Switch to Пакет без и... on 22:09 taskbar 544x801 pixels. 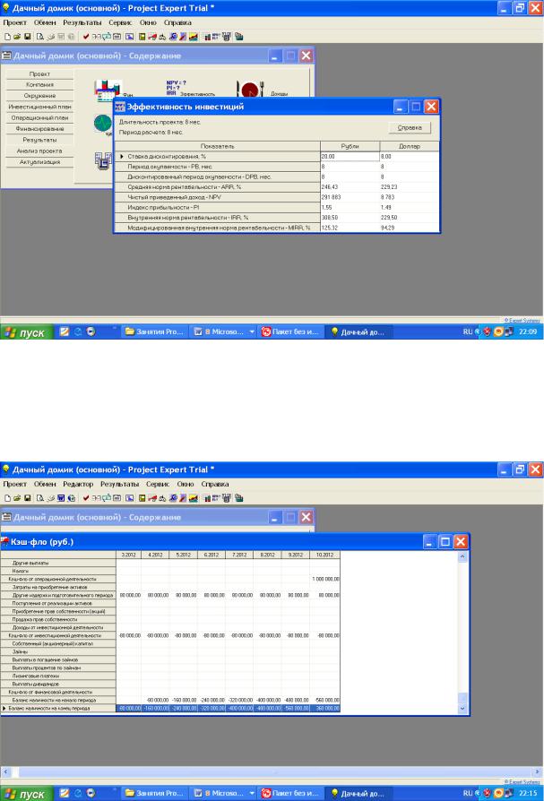(290, 332)
